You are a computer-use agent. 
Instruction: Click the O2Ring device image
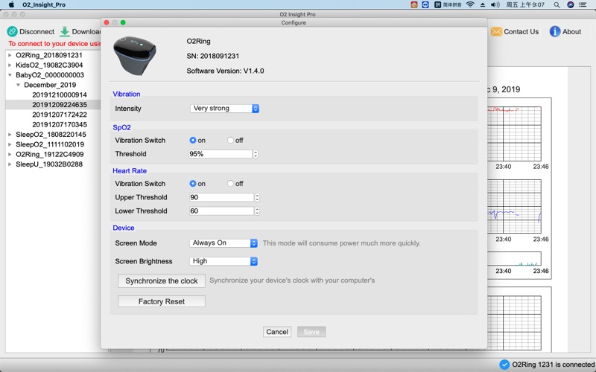pyautogui.click(x=135, y=55)
